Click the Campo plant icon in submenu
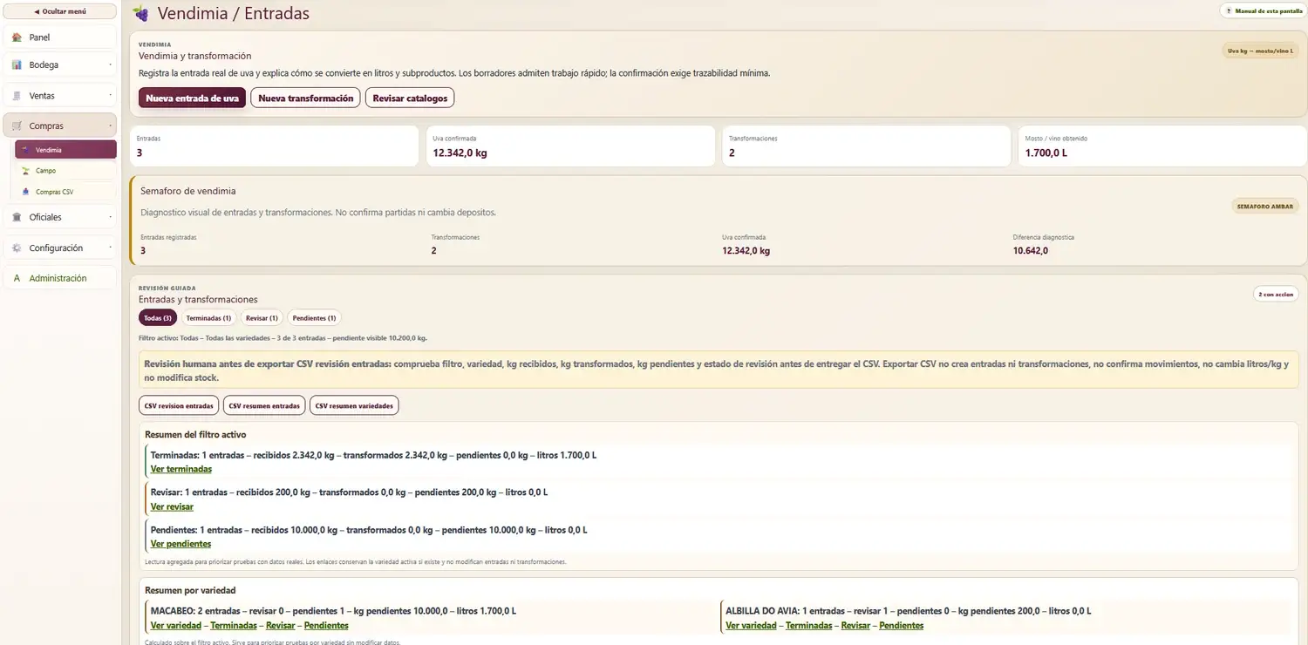The width and height of the screenshot is (1308, 645). 26,171
